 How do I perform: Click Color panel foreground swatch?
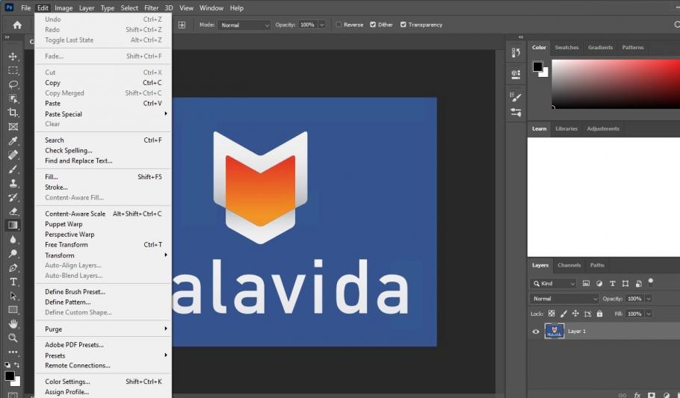tap(537, 66)
